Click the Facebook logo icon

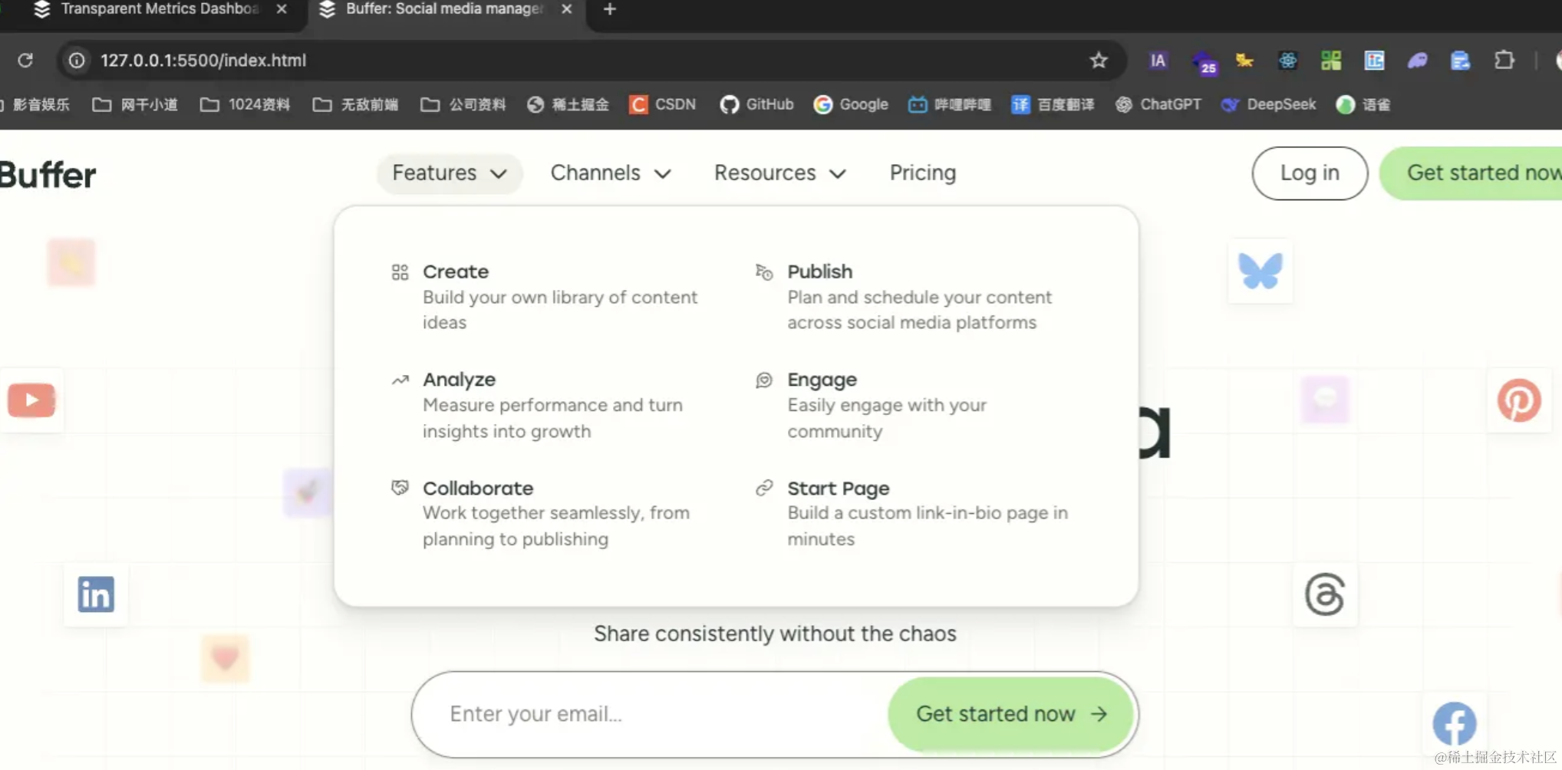(x=1454, y=723)
